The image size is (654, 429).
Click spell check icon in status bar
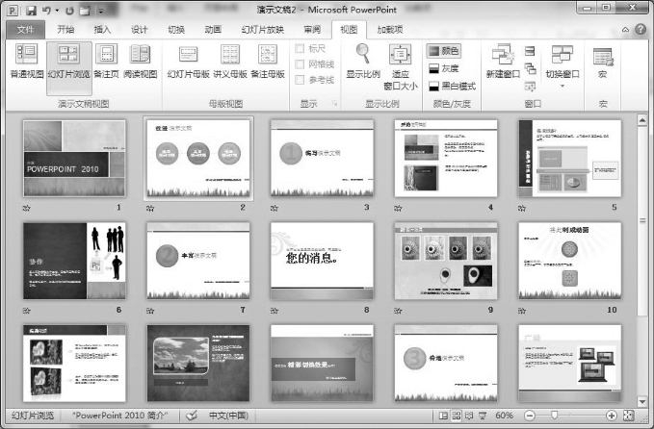pyautogui.click(x=191, y=416)
